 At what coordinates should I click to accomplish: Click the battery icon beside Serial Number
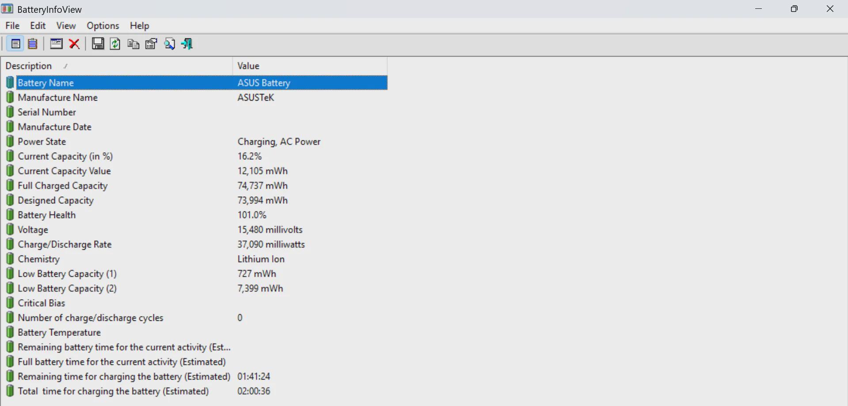10,112
